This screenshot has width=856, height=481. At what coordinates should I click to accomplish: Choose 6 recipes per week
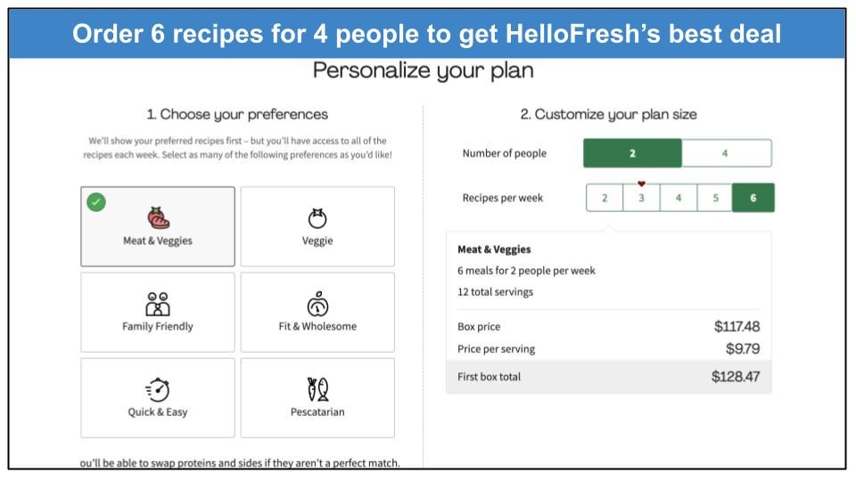point(753,198)
